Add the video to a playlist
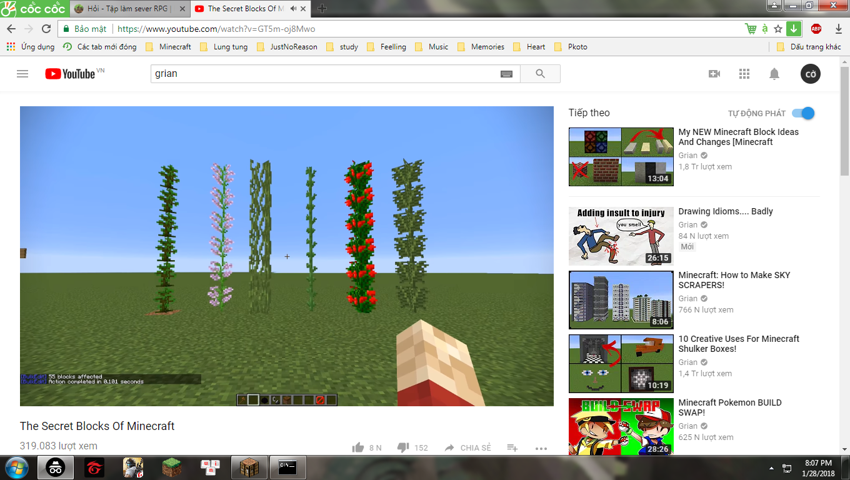The width and height of the screenshot is (850, 480). pos(512,447)
